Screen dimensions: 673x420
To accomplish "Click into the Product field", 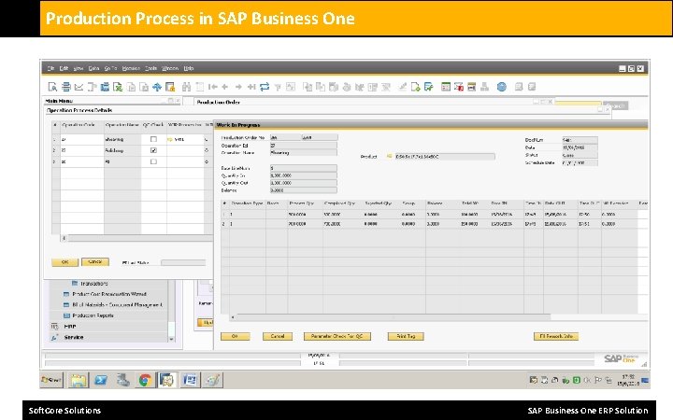I will click(x=445, y=157).
